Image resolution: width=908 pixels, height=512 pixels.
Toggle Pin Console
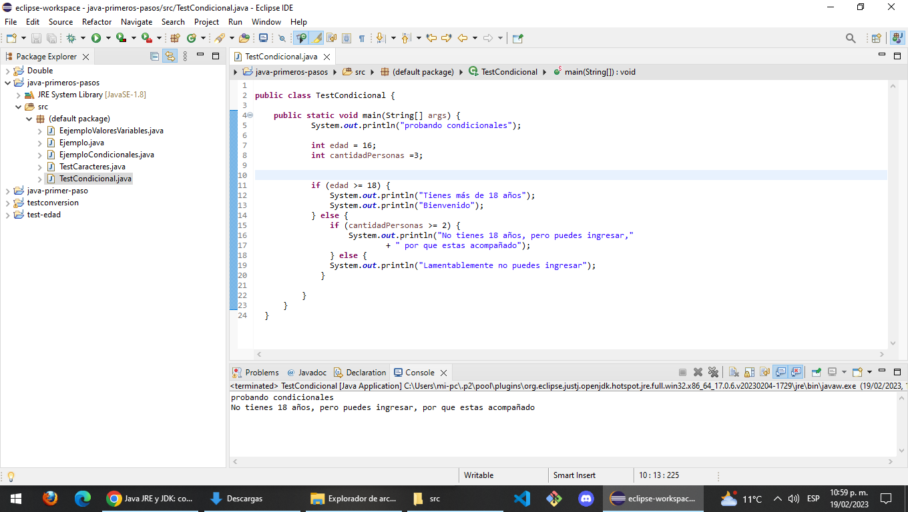tap(817, 373)
